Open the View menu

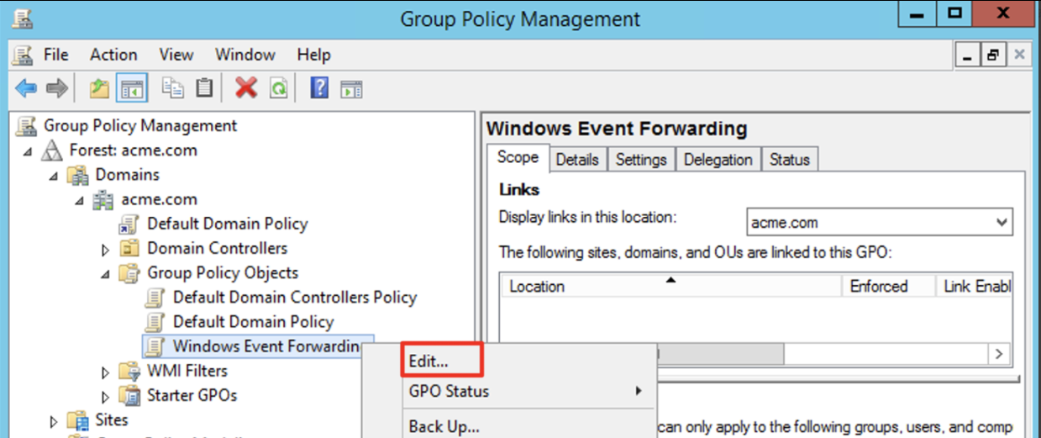click(x=176, y=55)
